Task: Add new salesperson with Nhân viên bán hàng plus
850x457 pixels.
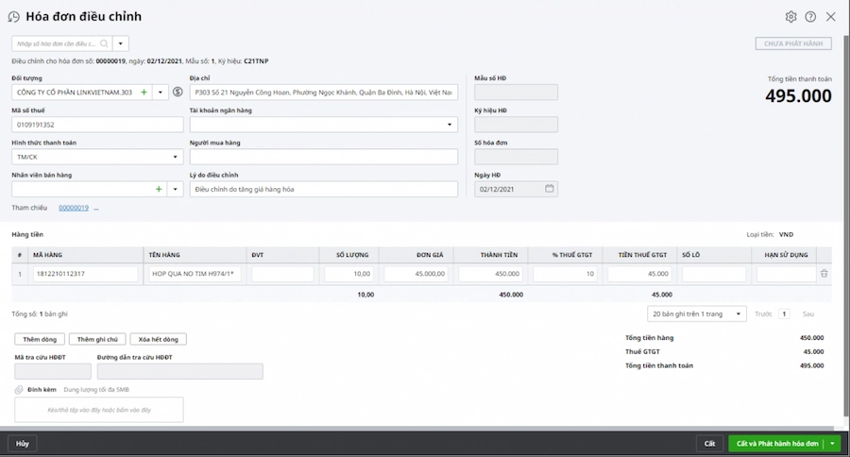Action: pos(159,189)
